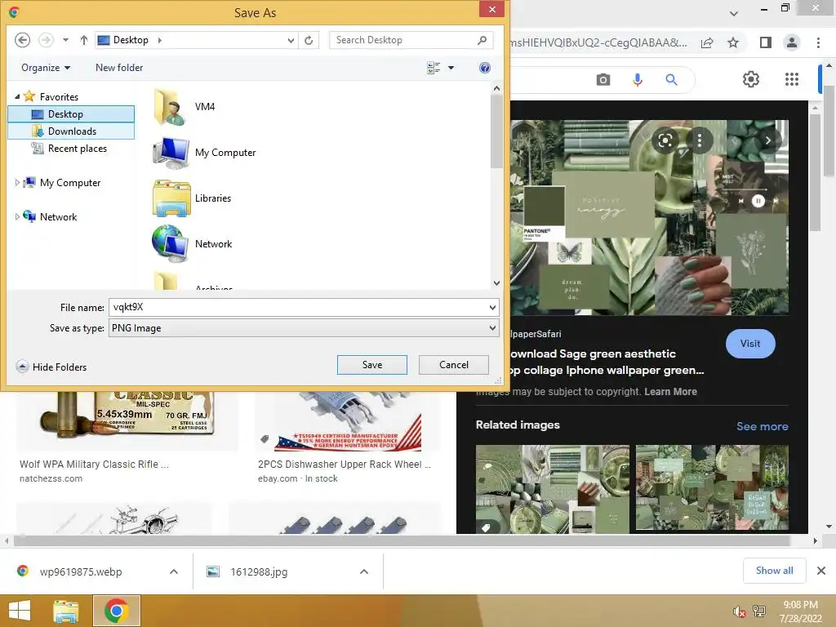Viewport: 836px width, 627px height.
Task: Start voice search microphone icon
Action: (637, 80)
